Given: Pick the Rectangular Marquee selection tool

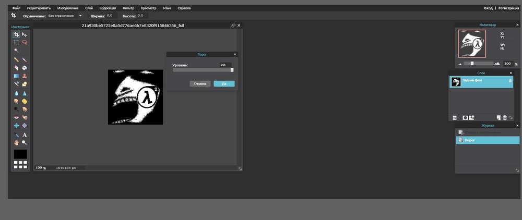Looking at the screenshot, I should click(16, 42).
